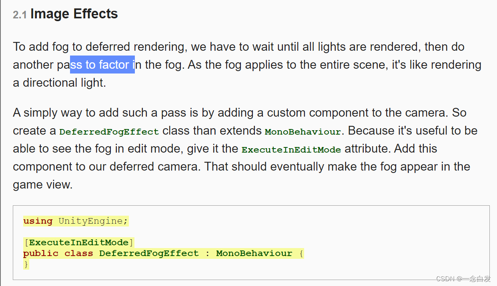Click MonoBehaviour in the class declaration
The height and width of the screenshot is (286, 497).
(x=254, y=253)
